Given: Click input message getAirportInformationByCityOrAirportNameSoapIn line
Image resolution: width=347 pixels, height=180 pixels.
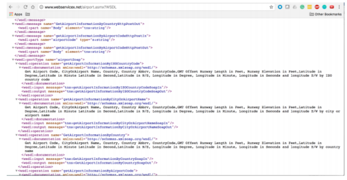Looking at the screenshot, I should coord(98,123).
